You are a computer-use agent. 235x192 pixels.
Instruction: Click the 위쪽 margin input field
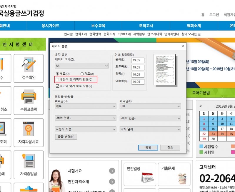(x=138, y=75)
